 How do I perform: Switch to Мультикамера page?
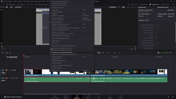click(x=55, y=97)
